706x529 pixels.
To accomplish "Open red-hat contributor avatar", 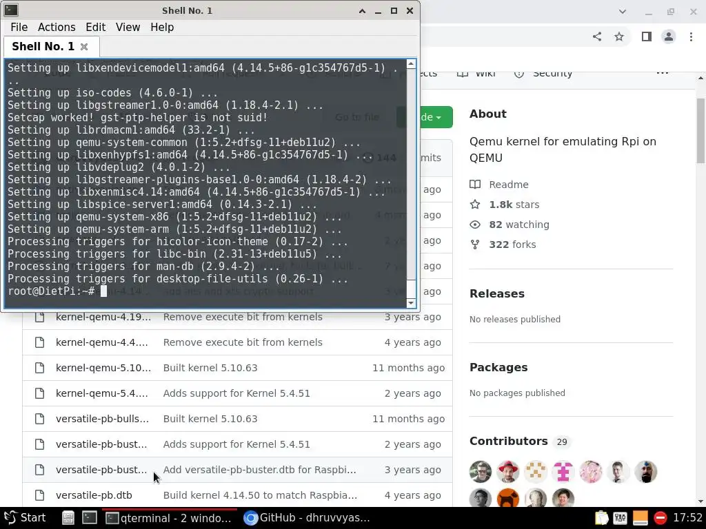I will point(508,472).
